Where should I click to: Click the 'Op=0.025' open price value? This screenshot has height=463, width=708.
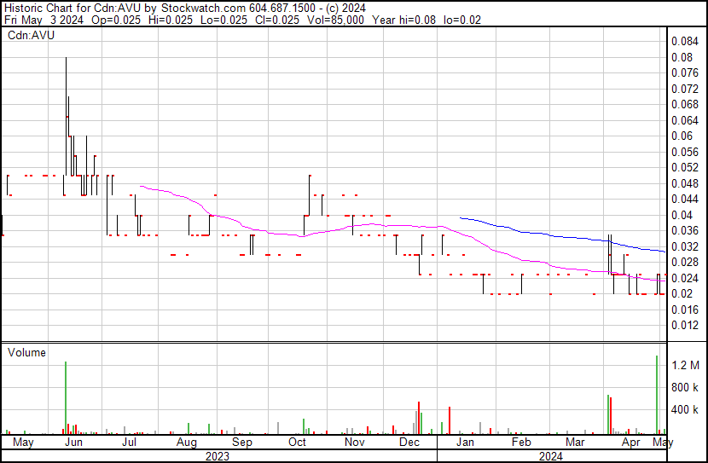(x=116, y=20)
